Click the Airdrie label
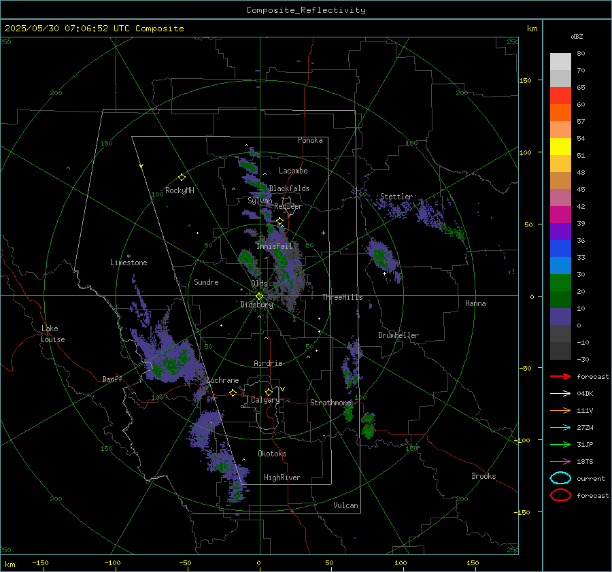Screen dimensions: 612x572 tap(268, 363)
